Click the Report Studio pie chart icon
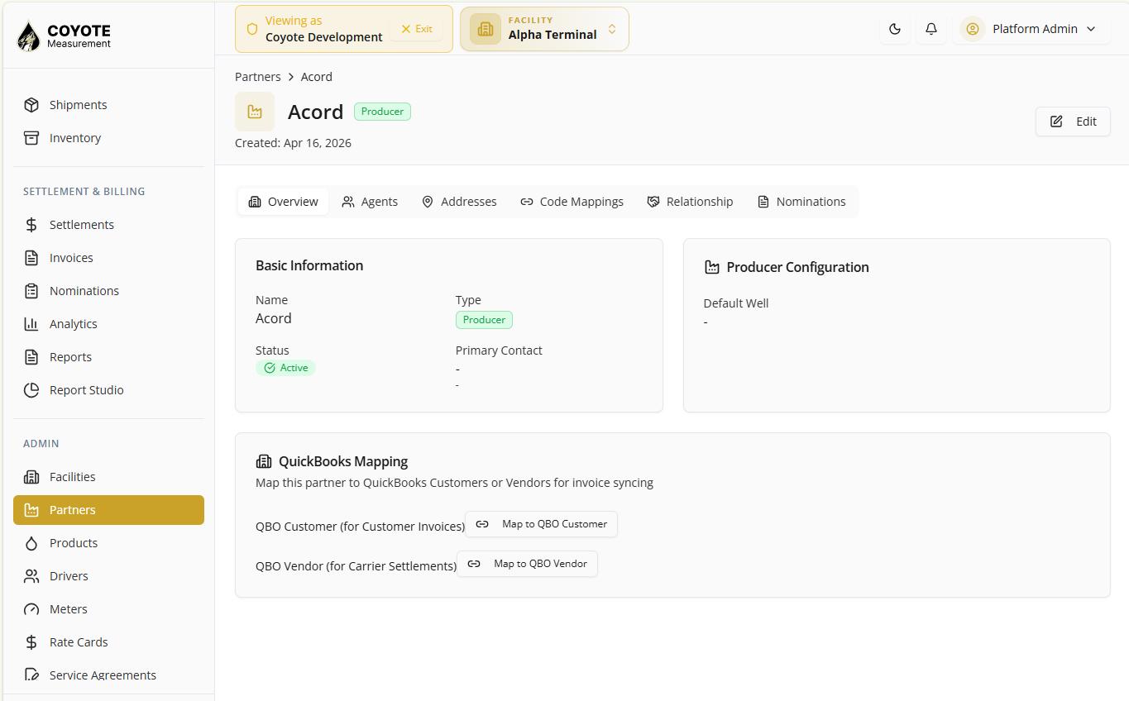The width and height of the screenshot is (1129, 701). [x=31, y=390]
